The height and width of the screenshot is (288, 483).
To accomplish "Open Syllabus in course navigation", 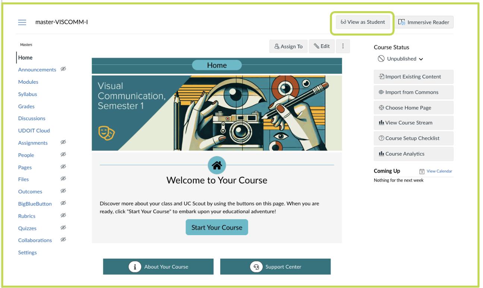I will [28, 94].
